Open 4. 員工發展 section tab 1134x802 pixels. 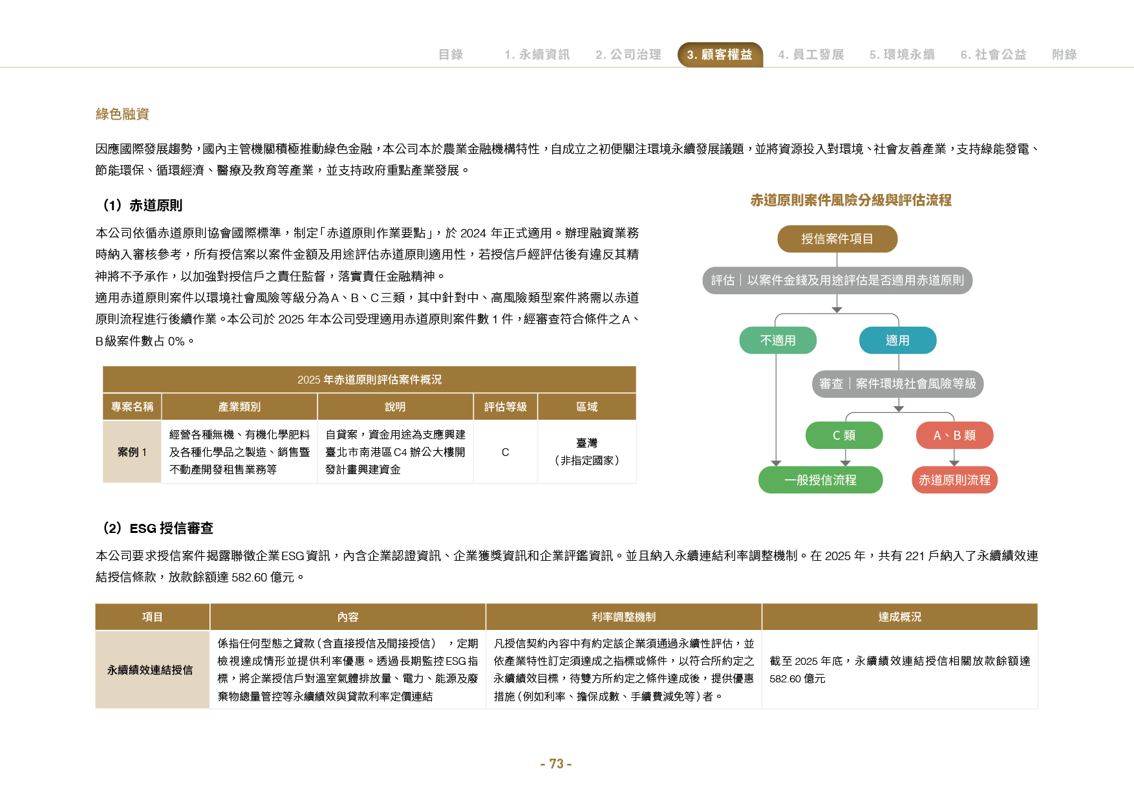point(811,54)
